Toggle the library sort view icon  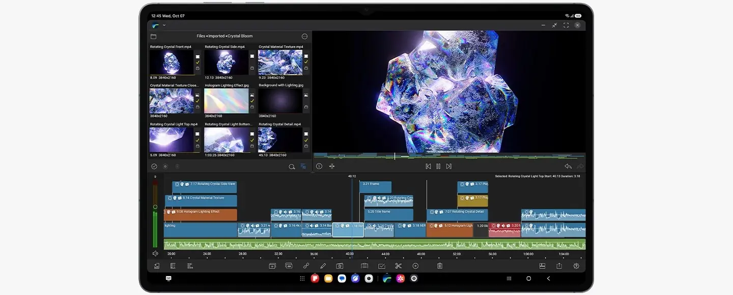[x=303, y=166]
